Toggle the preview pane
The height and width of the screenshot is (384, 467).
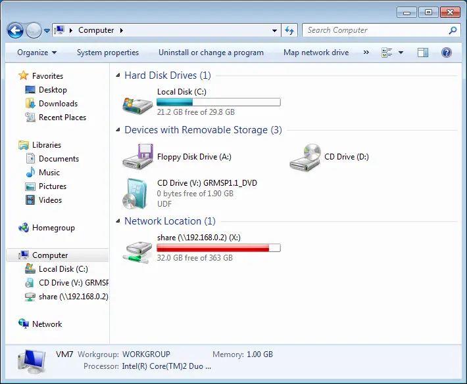click(423, 53)
